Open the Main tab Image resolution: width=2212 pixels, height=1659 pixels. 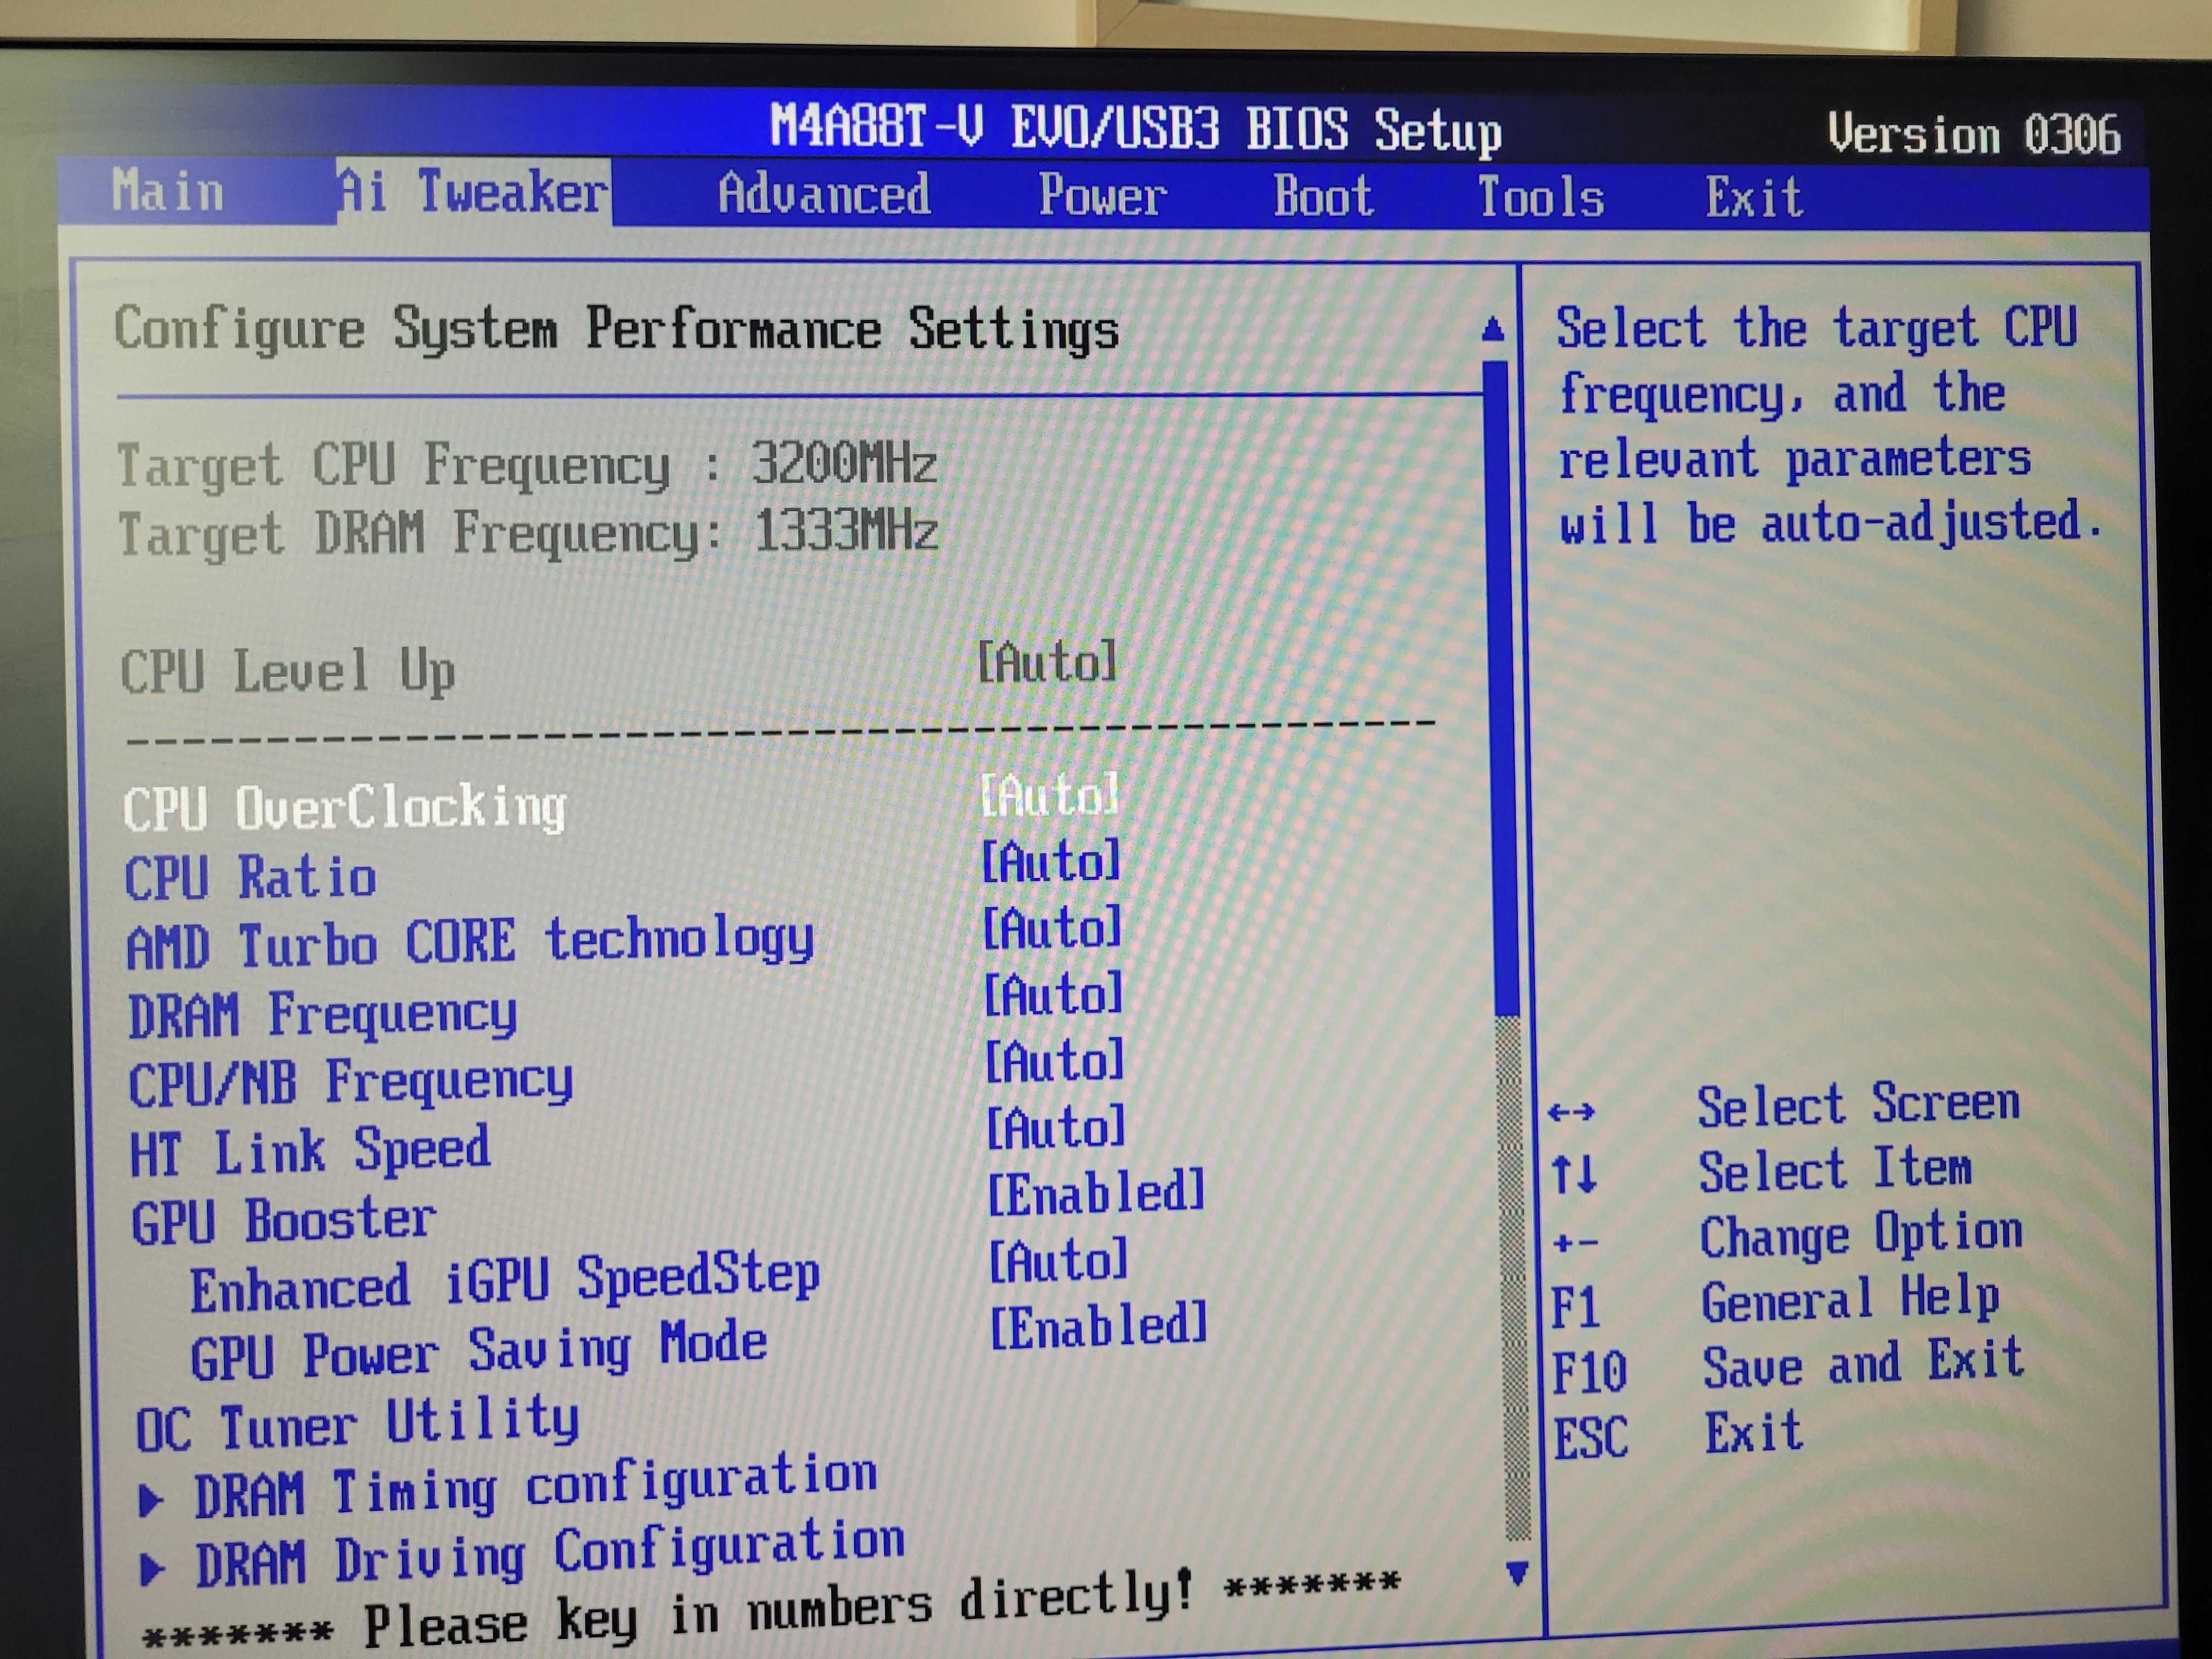168,190
